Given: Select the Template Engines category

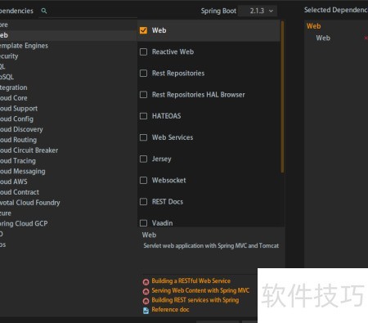Looking at the screenshot, I should pyautogui.click(x=24, y=46).
